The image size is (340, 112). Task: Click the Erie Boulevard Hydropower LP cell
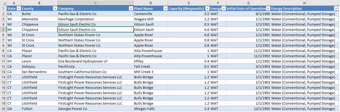(96, 61)
